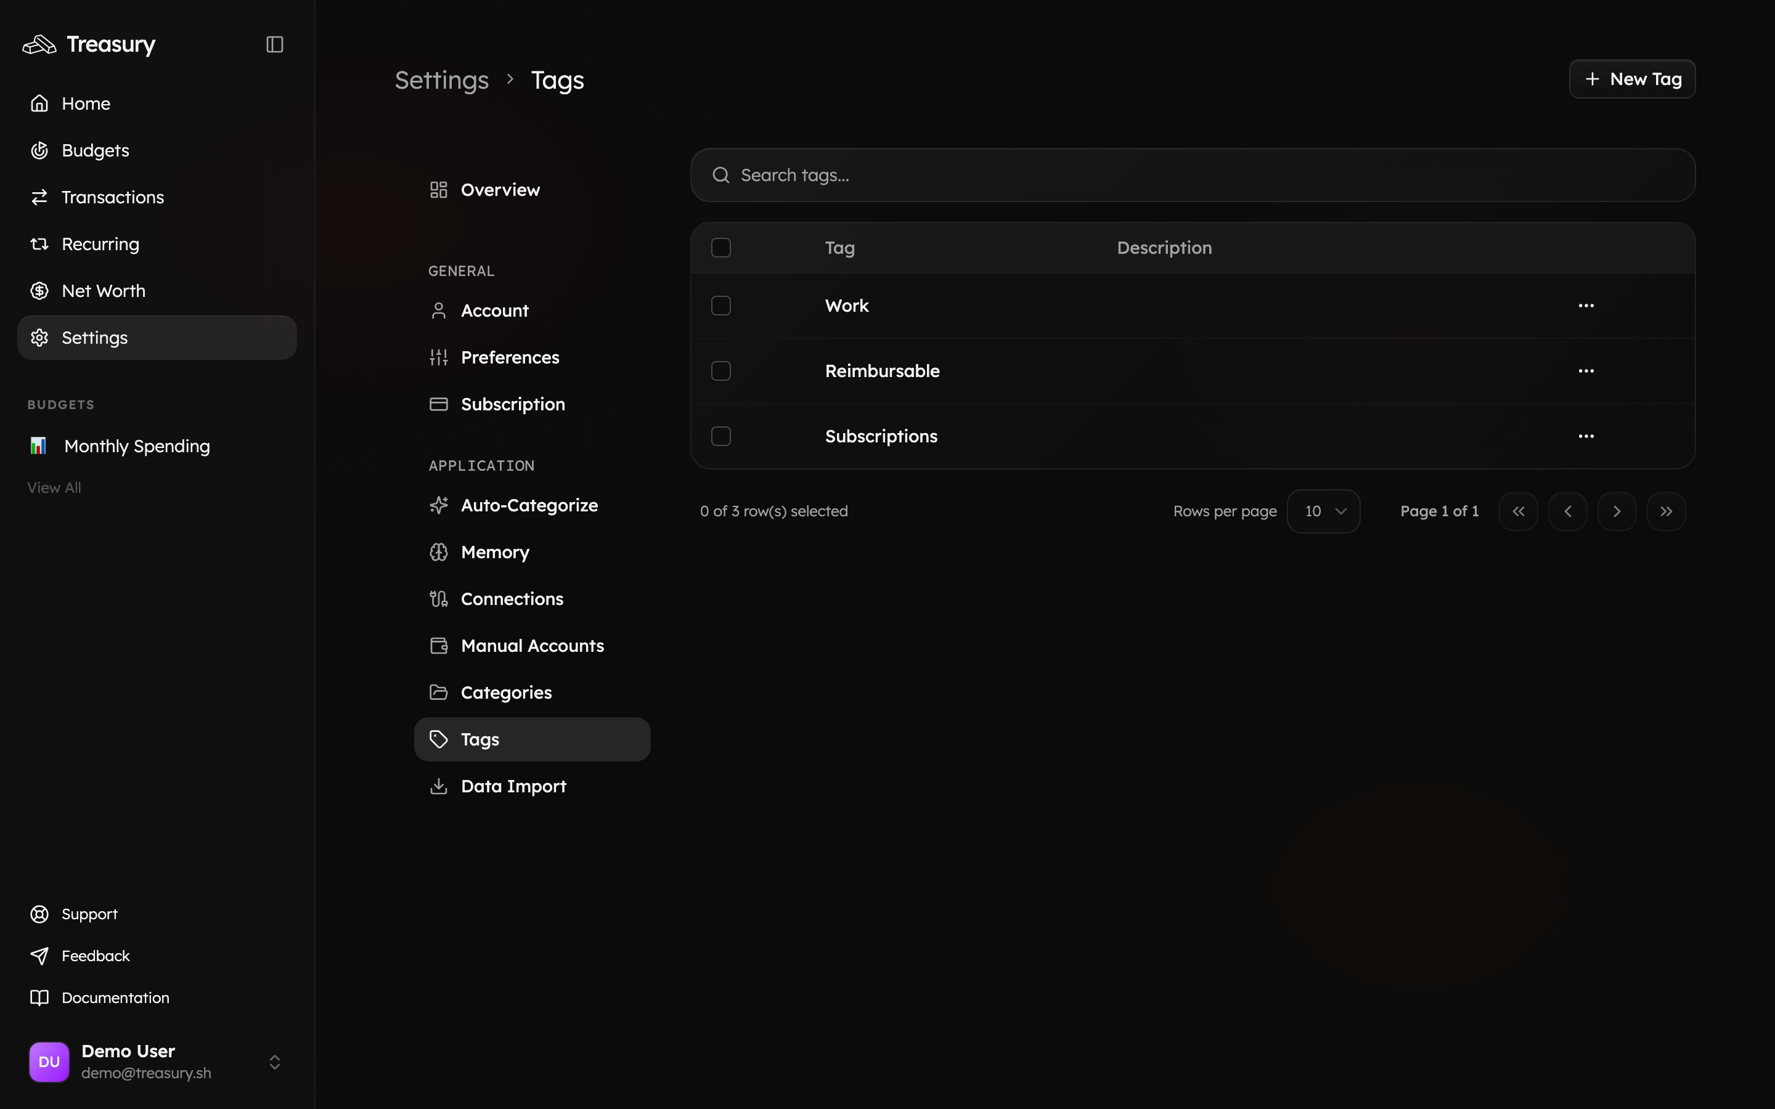Screen dimensions: 1775x1109
Task: Open the Transactions page
Action: click(157, 197)
